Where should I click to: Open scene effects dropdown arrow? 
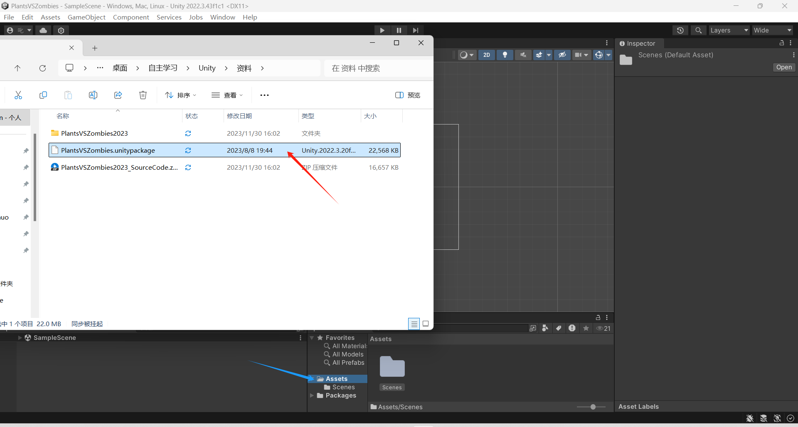(549, 55)
